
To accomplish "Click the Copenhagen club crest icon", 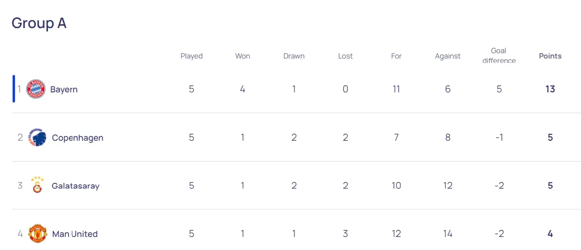I will (37, 137).
